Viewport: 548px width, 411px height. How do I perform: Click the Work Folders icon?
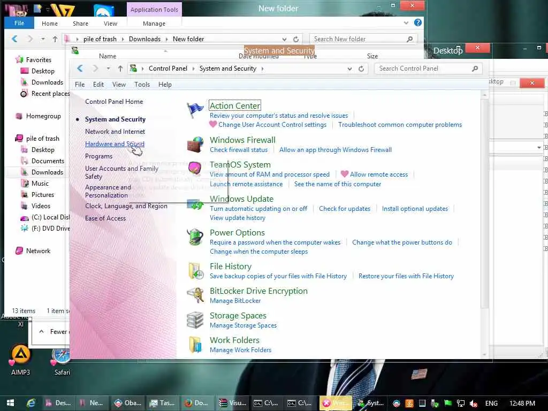195,344
